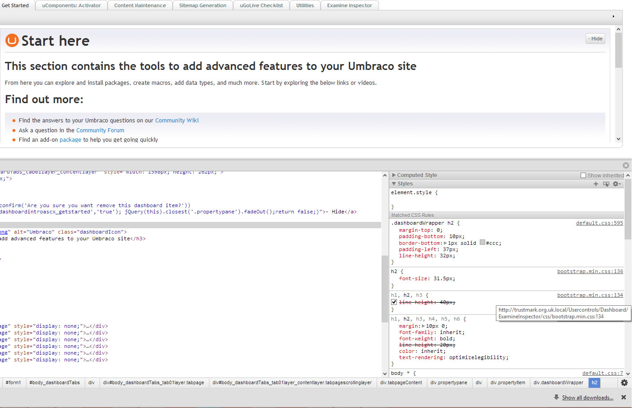Expand the border-bottom shorthand property
The height and width of the screenshot is (408, 634).
445,243
